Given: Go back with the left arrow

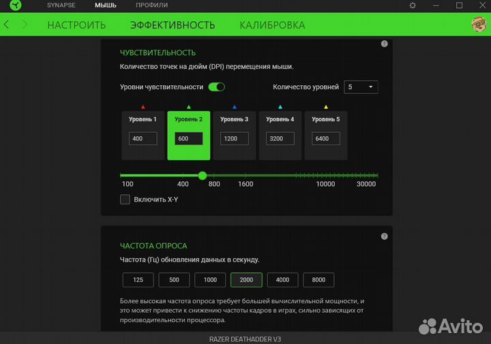Looking at the screenshot, I should 7,25.
